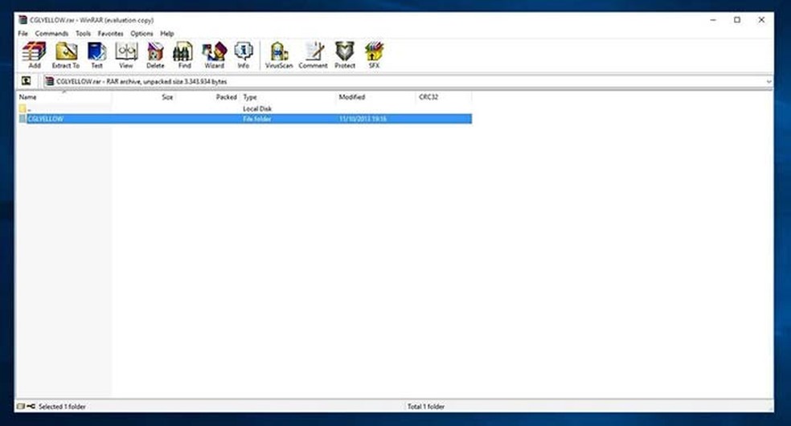Click the Add toolbar icon

(35, 55)
